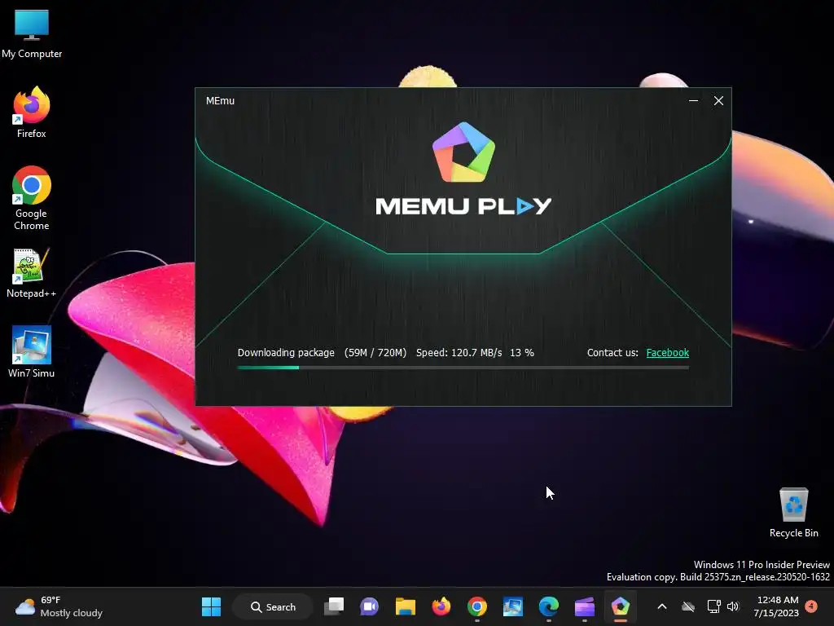Open Microsoft Edge from the taskbar
Image resolution: width=834 pixels, height=626 pixels.
pos(548,606)
